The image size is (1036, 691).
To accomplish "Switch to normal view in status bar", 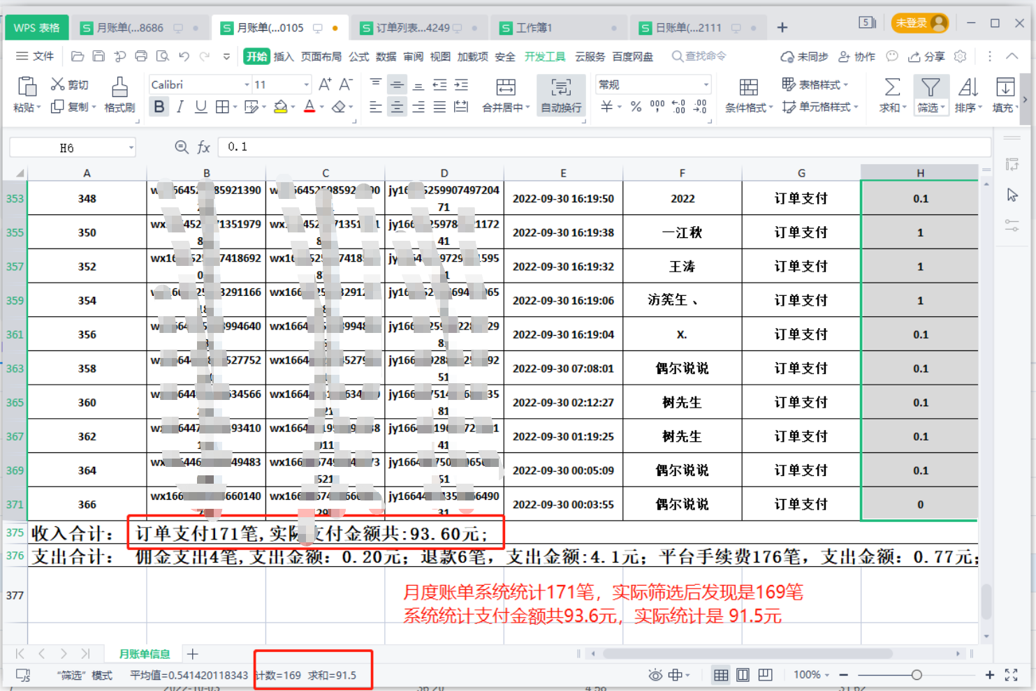I will [x=721, y=675].
